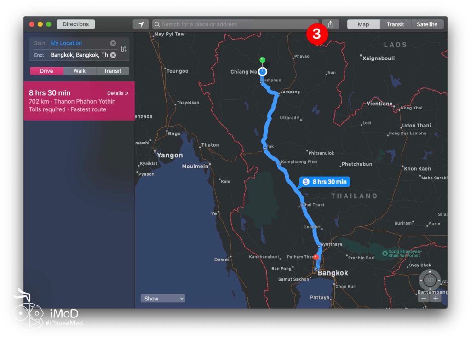Switch routing mode to Transit

coord(112,71)
